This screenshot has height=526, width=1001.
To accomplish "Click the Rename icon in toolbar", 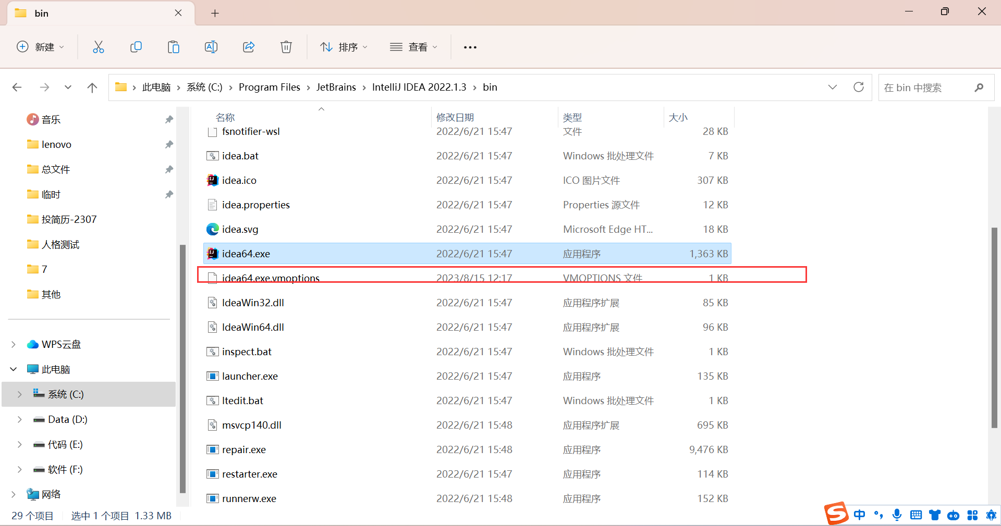I will coord(211,47).
